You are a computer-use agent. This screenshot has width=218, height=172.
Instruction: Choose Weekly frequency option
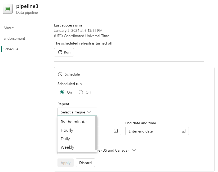pos(76,147)
